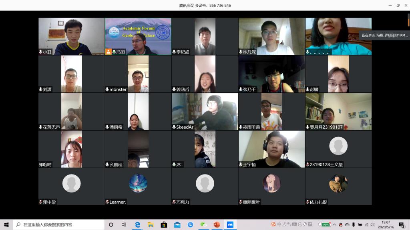Click the vertical scrollbar on the right edge

pos(408,20)
